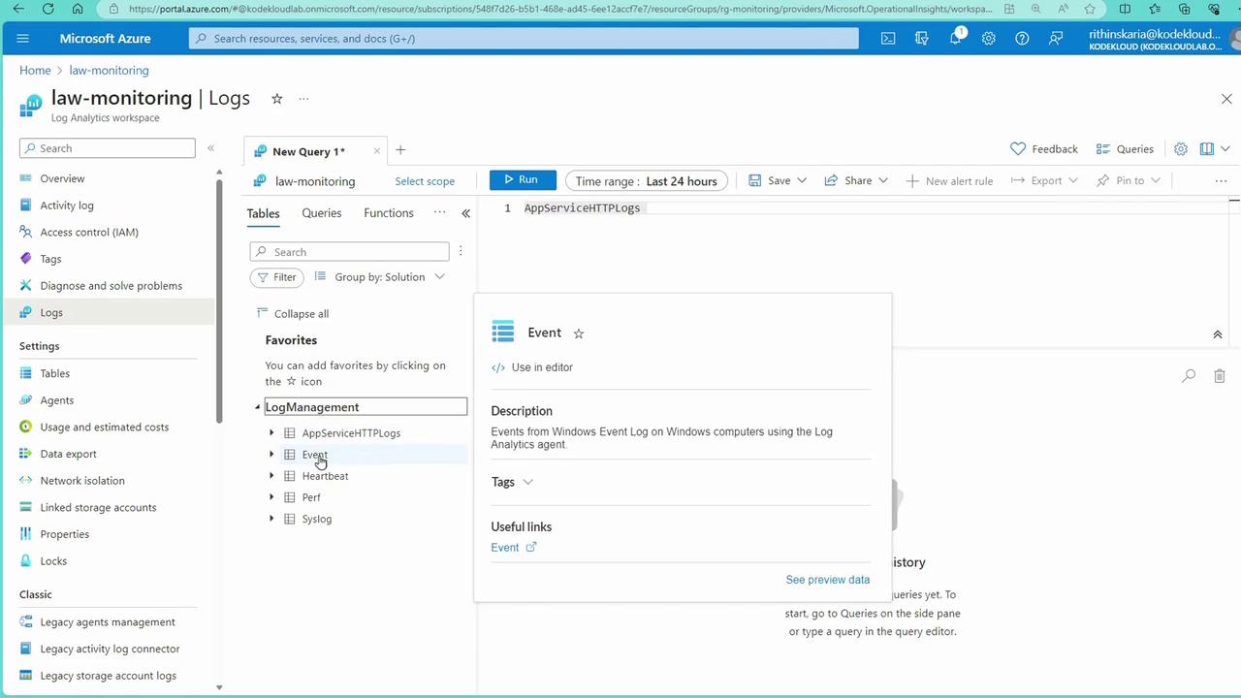Add the Event table to favorites
This screenshot has width=1241, height=698.
pos(579,333)
